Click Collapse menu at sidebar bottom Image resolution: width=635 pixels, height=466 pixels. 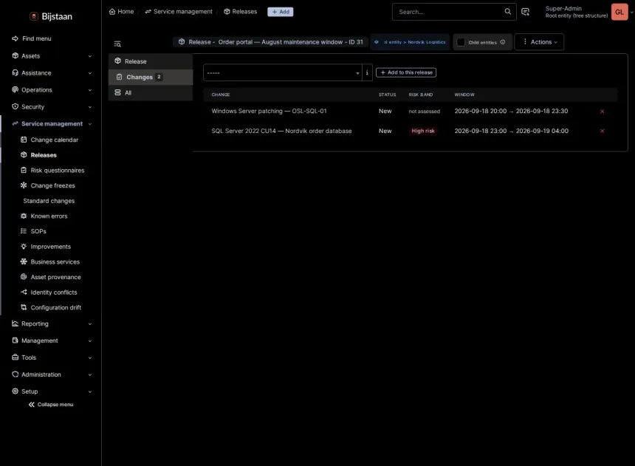[x=51, y=405]
